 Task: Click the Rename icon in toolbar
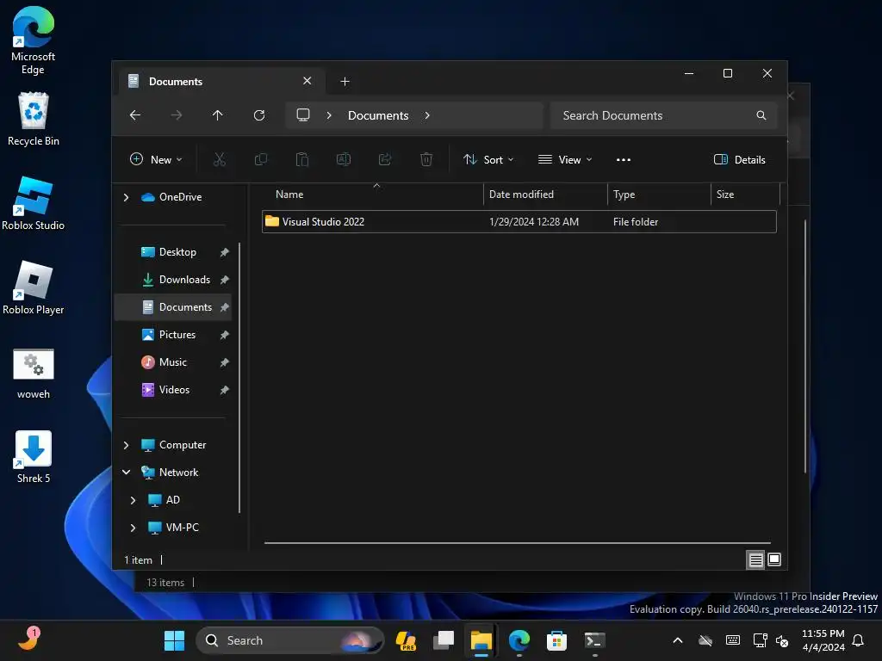click(x=344, y=159)
